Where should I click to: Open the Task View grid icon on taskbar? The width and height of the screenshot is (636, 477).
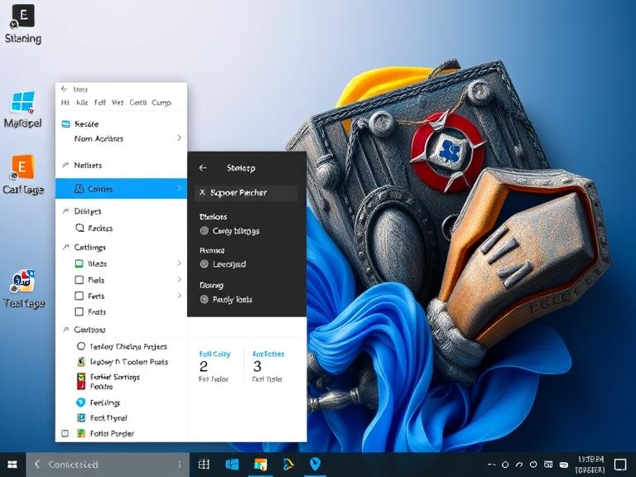pyautogui.click(x=204, y=464)
